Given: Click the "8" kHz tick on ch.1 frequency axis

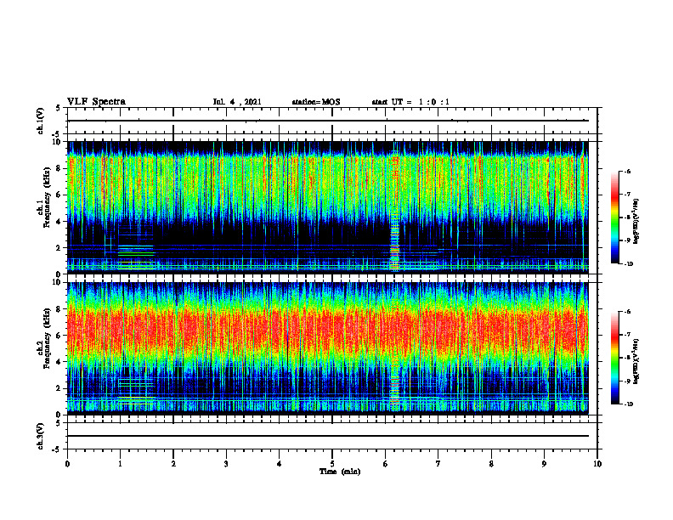Looking at the screenshot, I should [x=59, y=168].
